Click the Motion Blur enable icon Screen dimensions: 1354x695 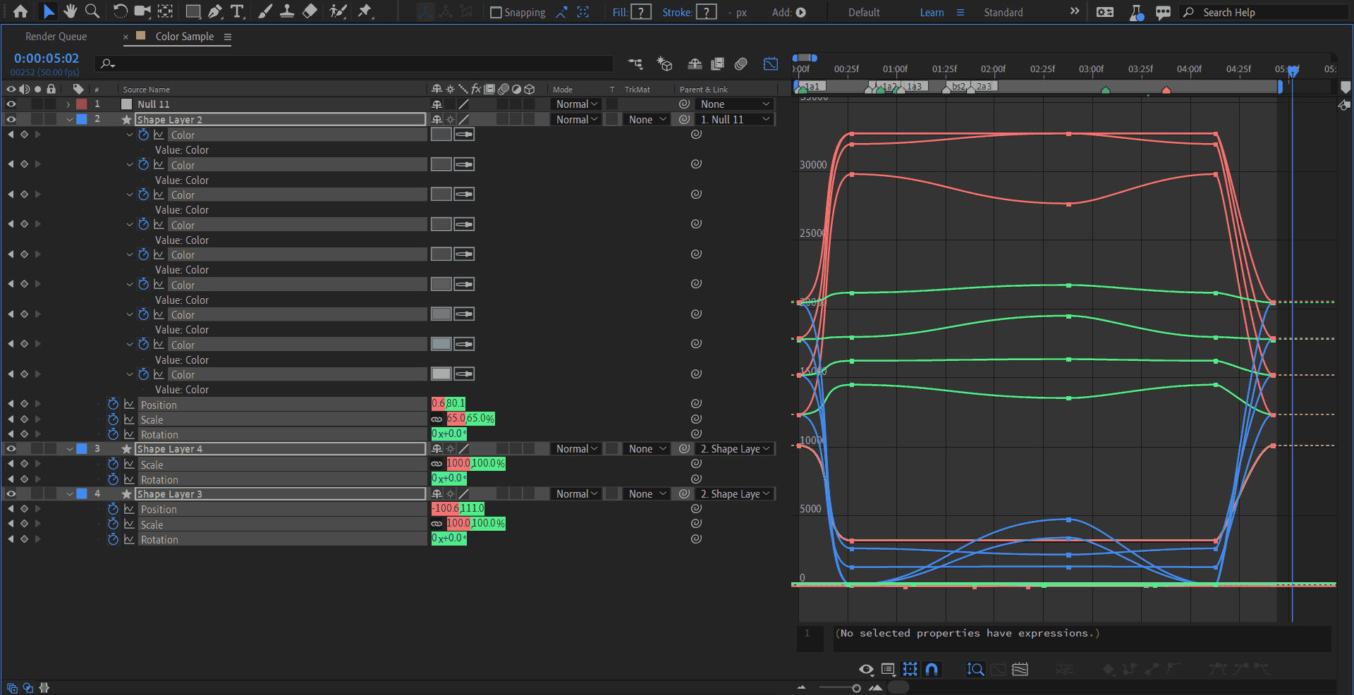(740, 64)
